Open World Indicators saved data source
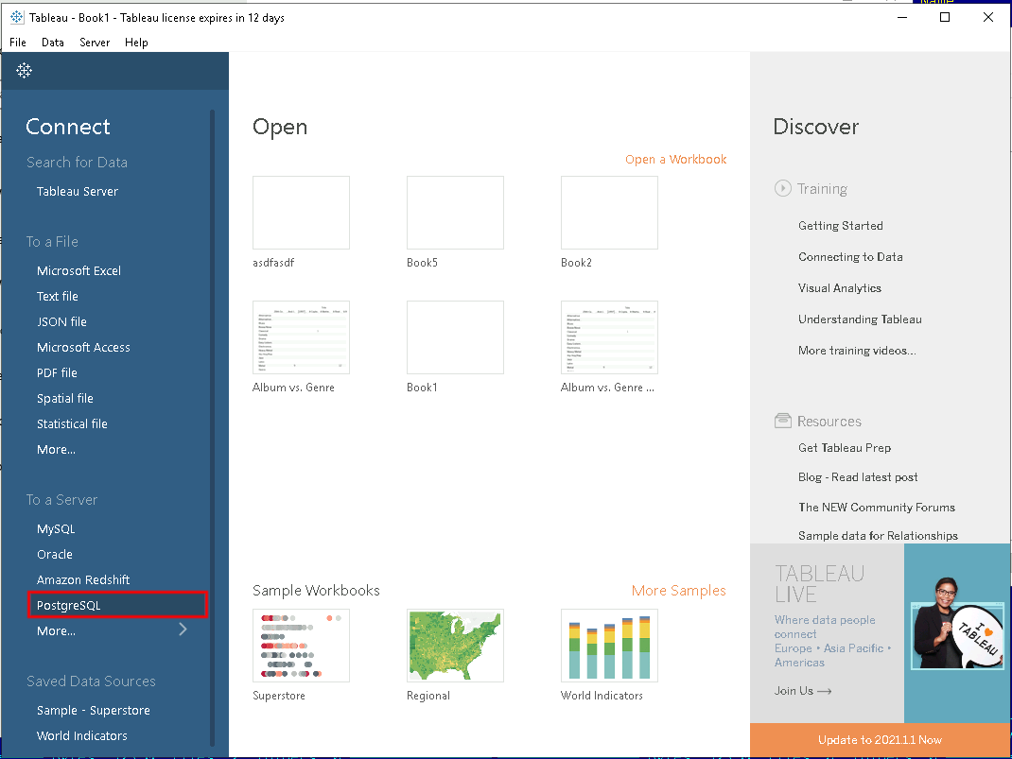This screenshot has width=1012, height=759. [82, 735]
